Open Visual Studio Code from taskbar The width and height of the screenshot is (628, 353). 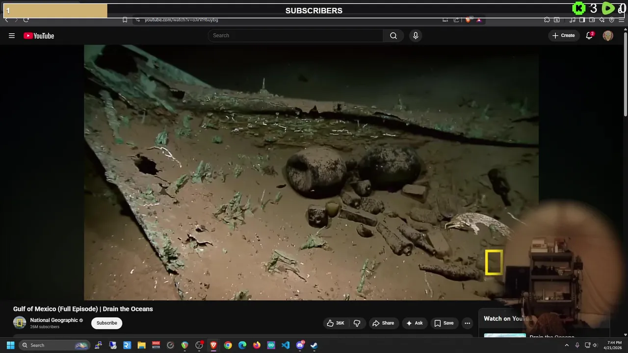(x=286, y=345)
